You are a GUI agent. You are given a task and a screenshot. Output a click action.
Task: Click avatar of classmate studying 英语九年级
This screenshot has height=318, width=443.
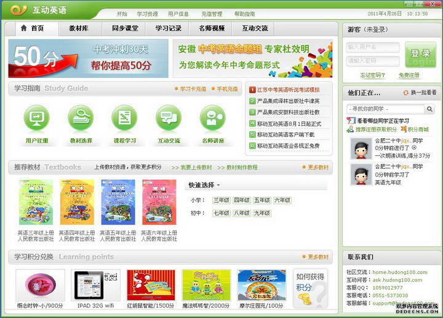(x=361, y=174)
